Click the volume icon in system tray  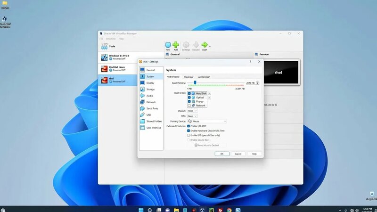[357, 210]
